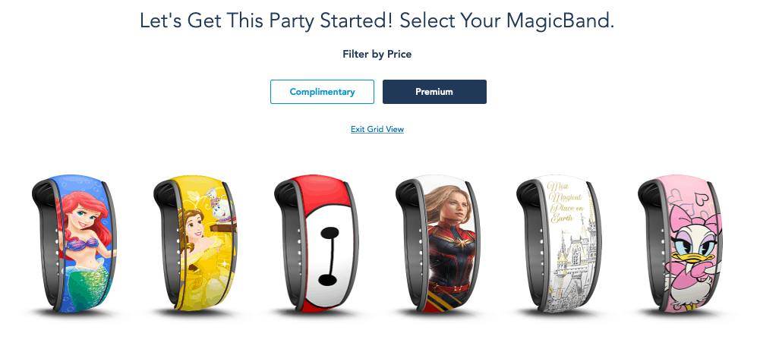Click the "Filter by Price" label
Viewport: 760px width, 349px height.
pyautogui.click(x=377, y=54)
